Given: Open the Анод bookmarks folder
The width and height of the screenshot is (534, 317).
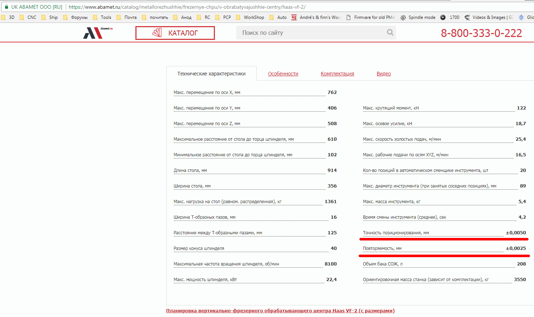Looking at the screenshot, I should click(183, 17).
